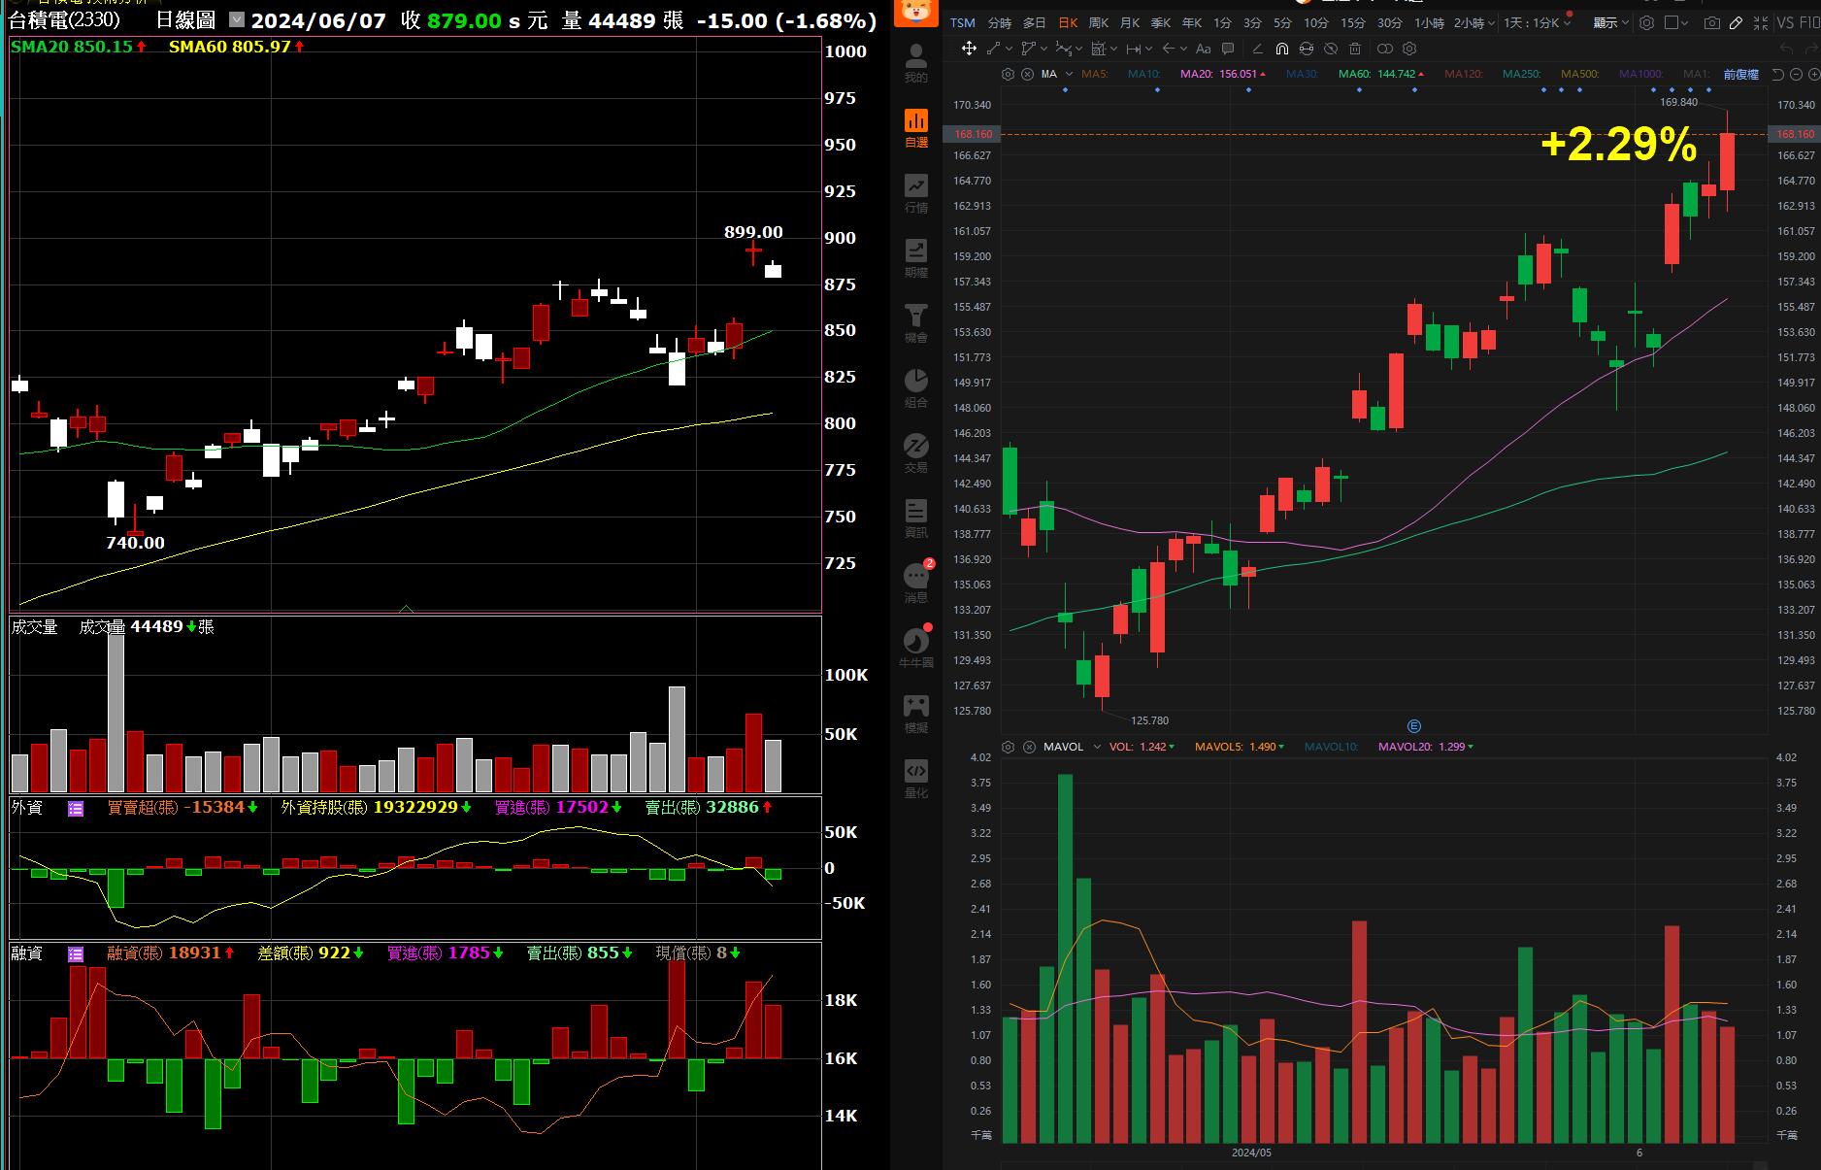This screenshot has height=1170, width=1821.
Task: Open drawing toolbar settings gear
Action: point(1409,49)
